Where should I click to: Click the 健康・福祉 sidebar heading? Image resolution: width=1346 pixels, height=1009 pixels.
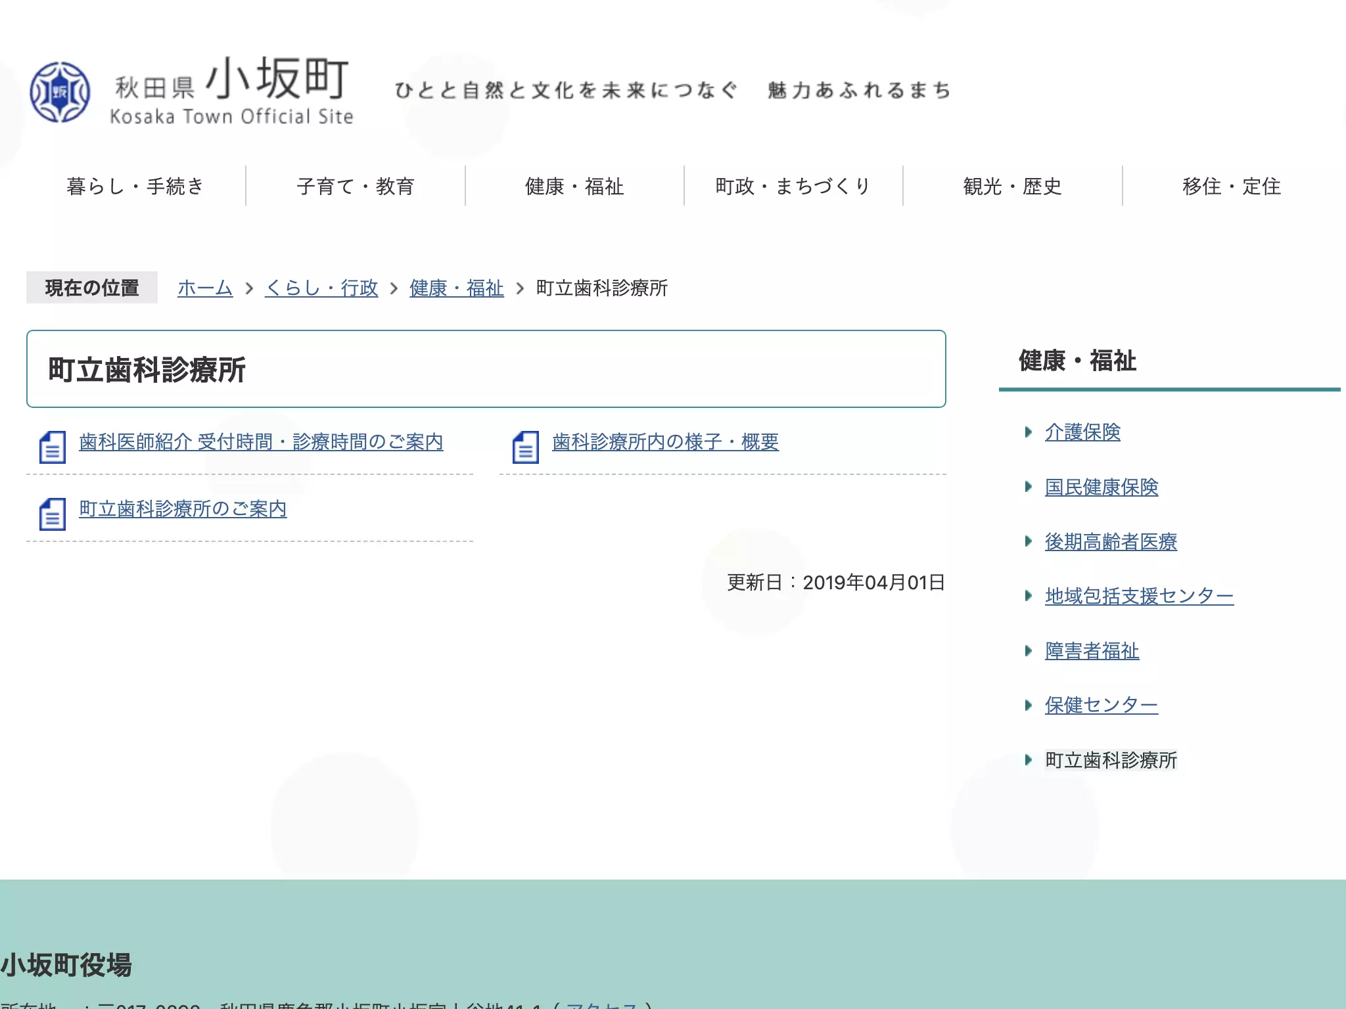pyautogui.click(x=1077, y=361)
